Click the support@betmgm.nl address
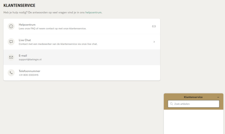The width and height of the screenshot is (225, 134). point(30,60)
